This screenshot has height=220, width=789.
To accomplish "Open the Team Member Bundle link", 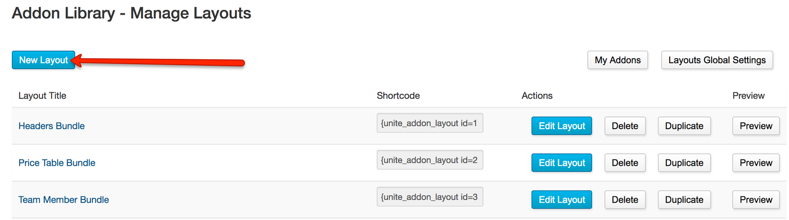I will (x=64, y=200).
